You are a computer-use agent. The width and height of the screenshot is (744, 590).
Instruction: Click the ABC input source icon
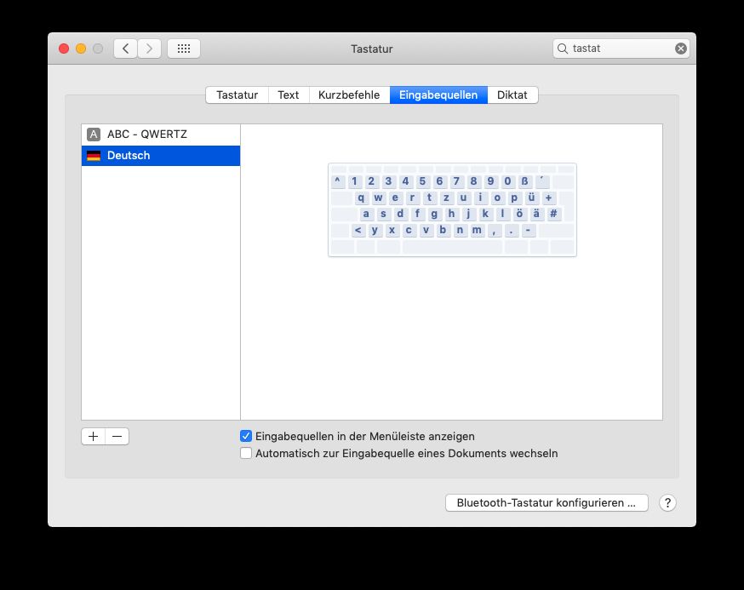pyautogui.click(x=94, y=135)
